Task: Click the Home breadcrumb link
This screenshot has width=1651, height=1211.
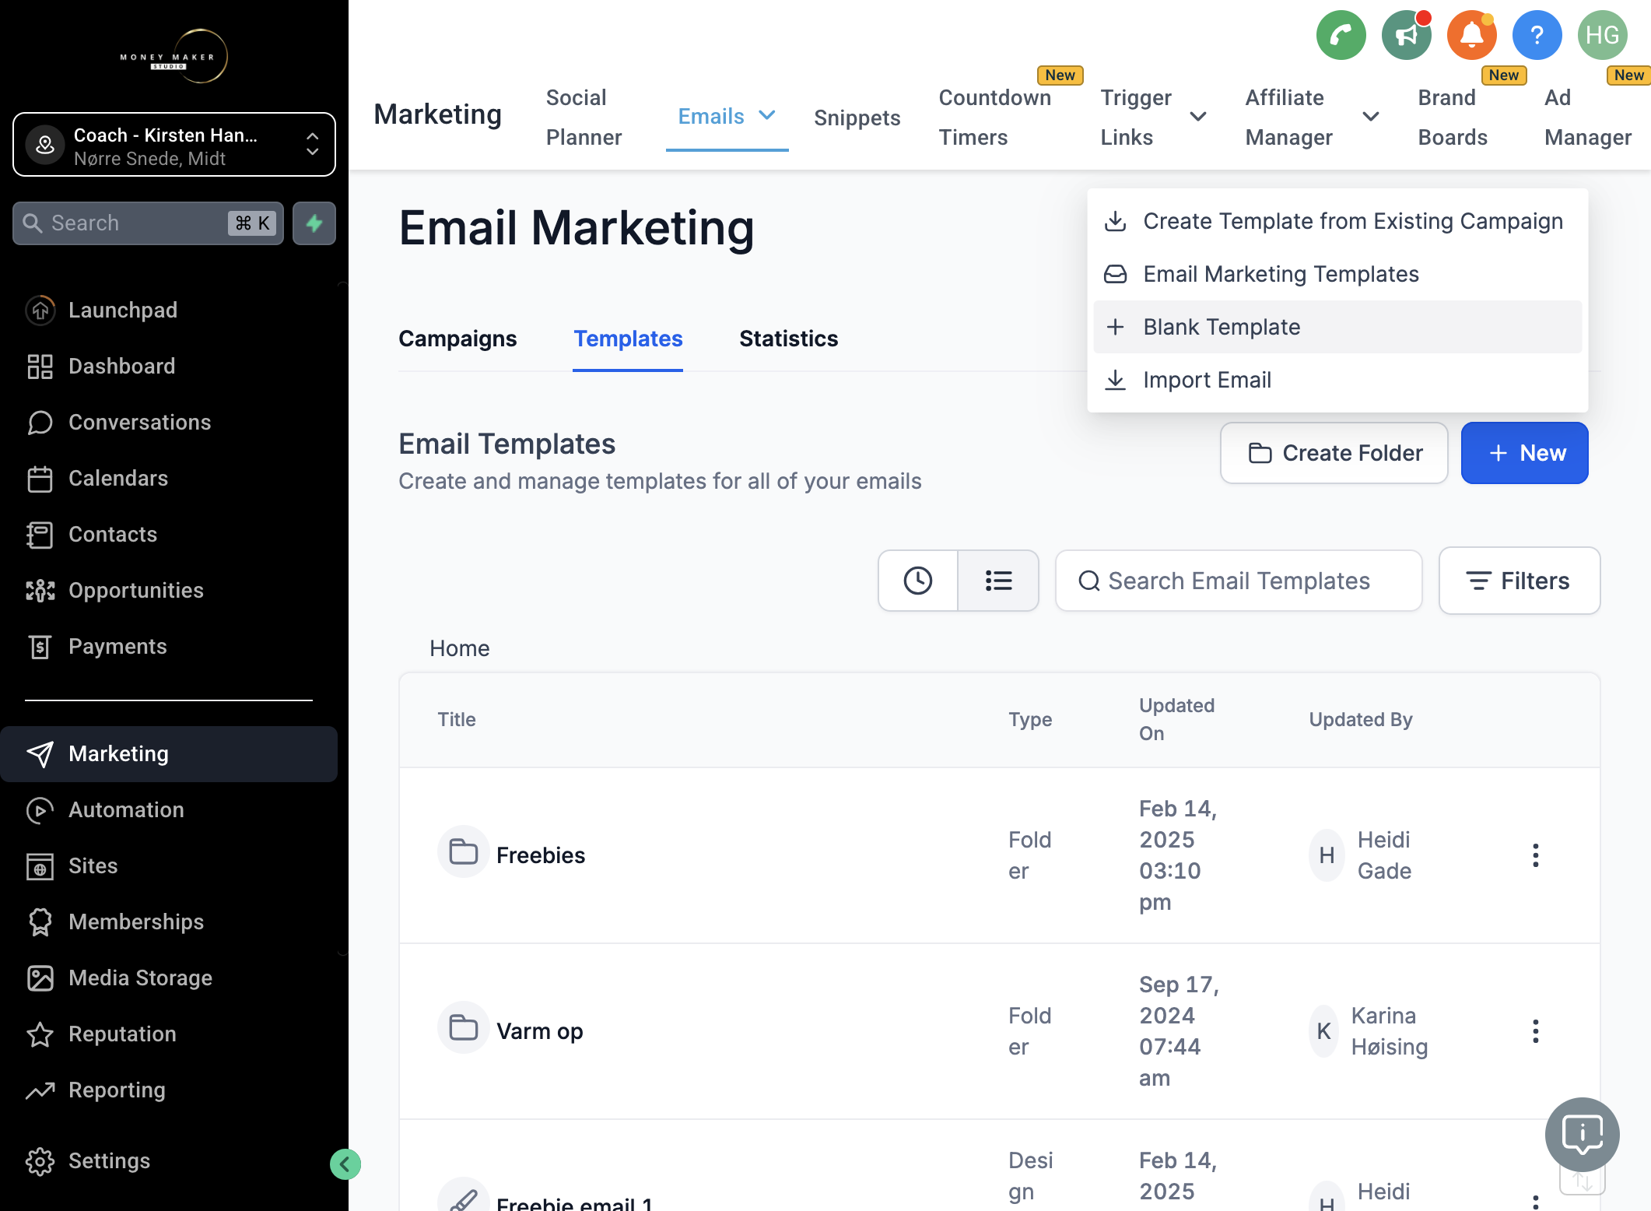Action: (x=459, y=648)
